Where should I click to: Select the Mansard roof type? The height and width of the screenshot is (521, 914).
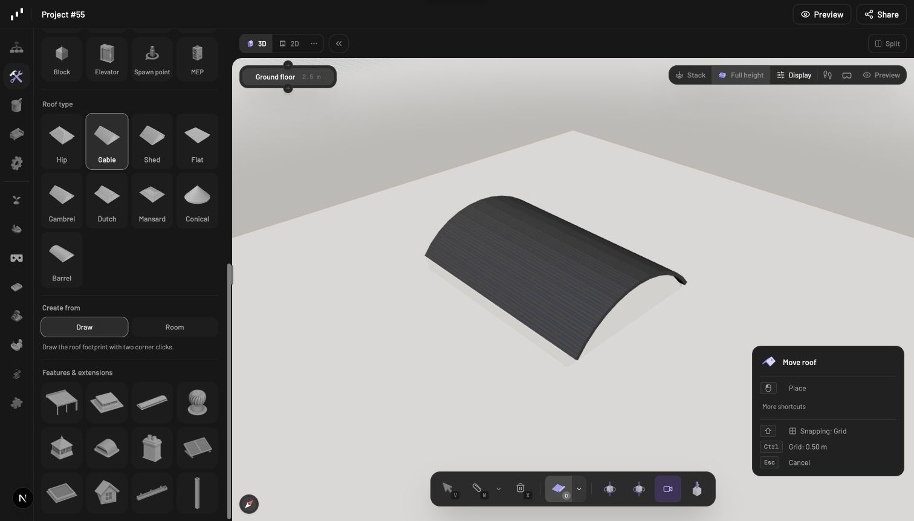point(152,201)
